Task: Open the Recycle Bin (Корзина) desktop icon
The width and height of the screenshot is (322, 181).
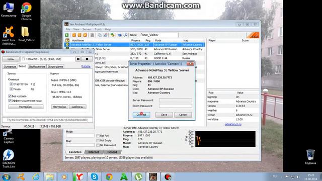Action: point(310,157)
